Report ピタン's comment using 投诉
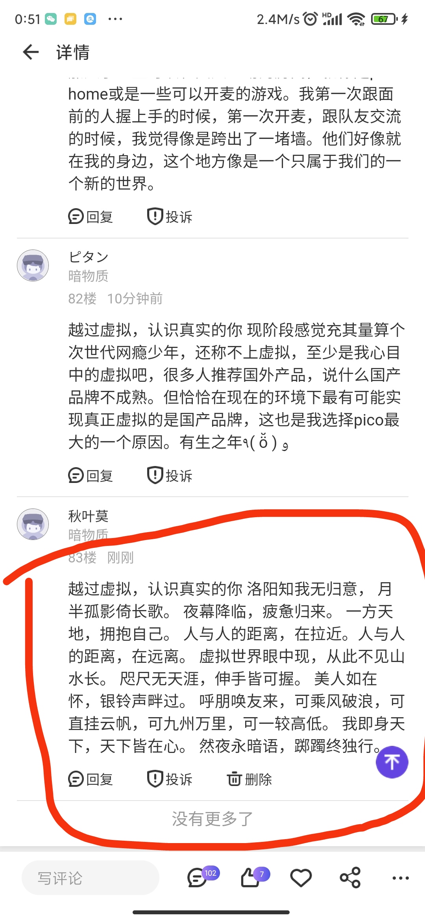Viewport: 425px width, 921px height. pos(170,475)
